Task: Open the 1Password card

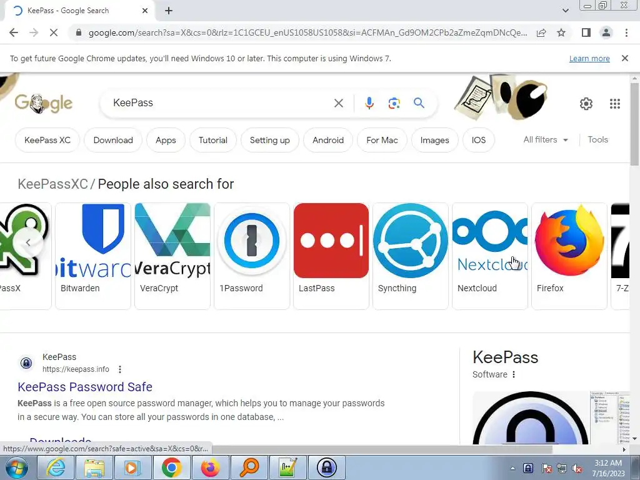Action: point(252,256)
